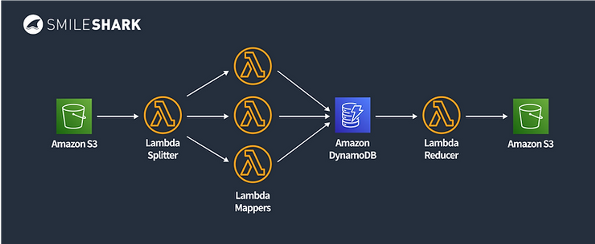
Task: Click the bottom Lambda Mapper icon
Action: pyautogui.click(x=253, y=164)
